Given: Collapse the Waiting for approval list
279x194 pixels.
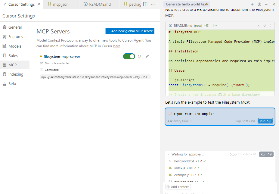Looking at the screenshot, I should click(169, 154).
